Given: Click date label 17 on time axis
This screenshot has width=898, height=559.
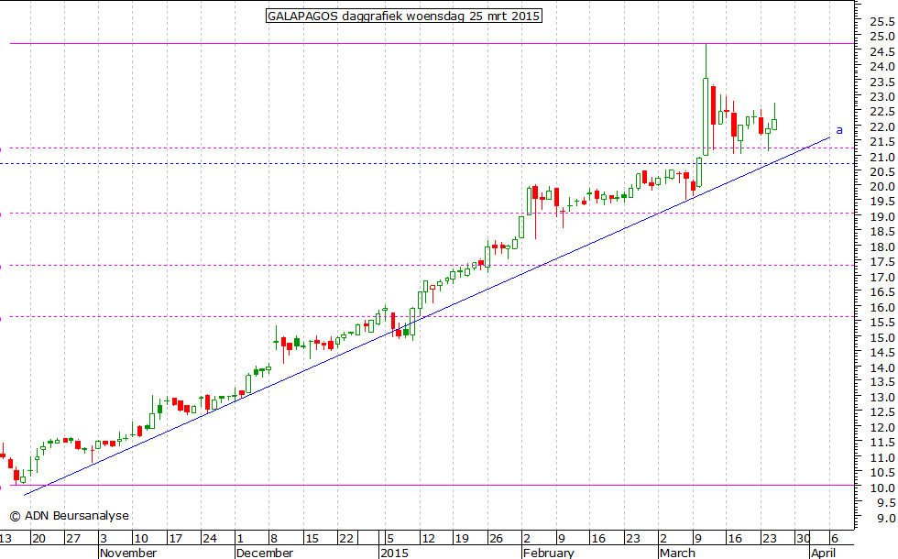Looking at the screenshot, I should [175, 539].
